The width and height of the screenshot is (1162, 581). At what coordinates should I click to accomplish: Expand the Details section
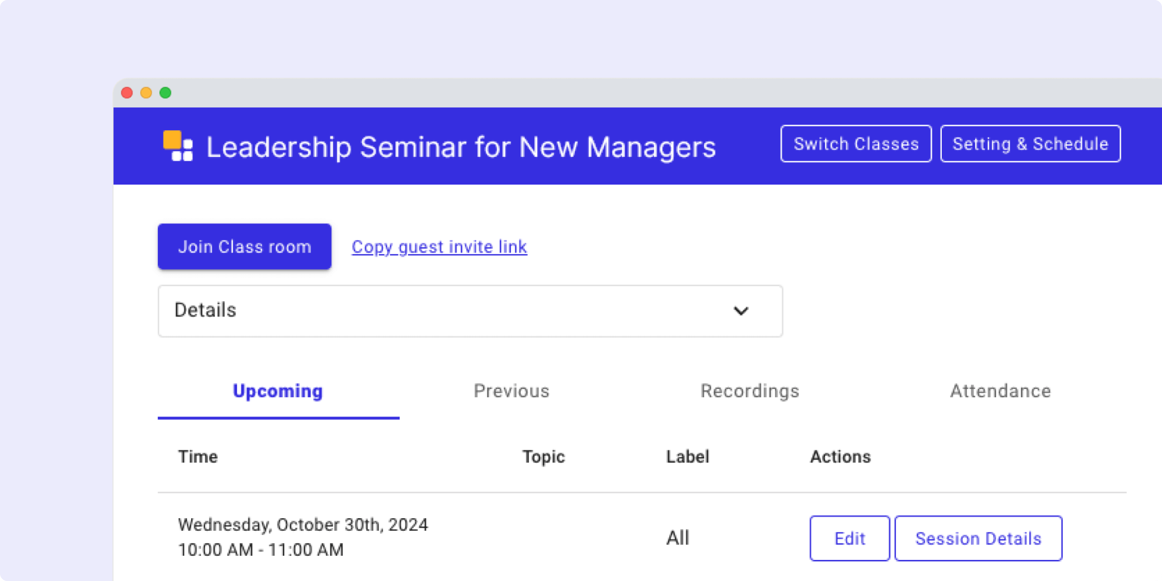tap(469, 311)
